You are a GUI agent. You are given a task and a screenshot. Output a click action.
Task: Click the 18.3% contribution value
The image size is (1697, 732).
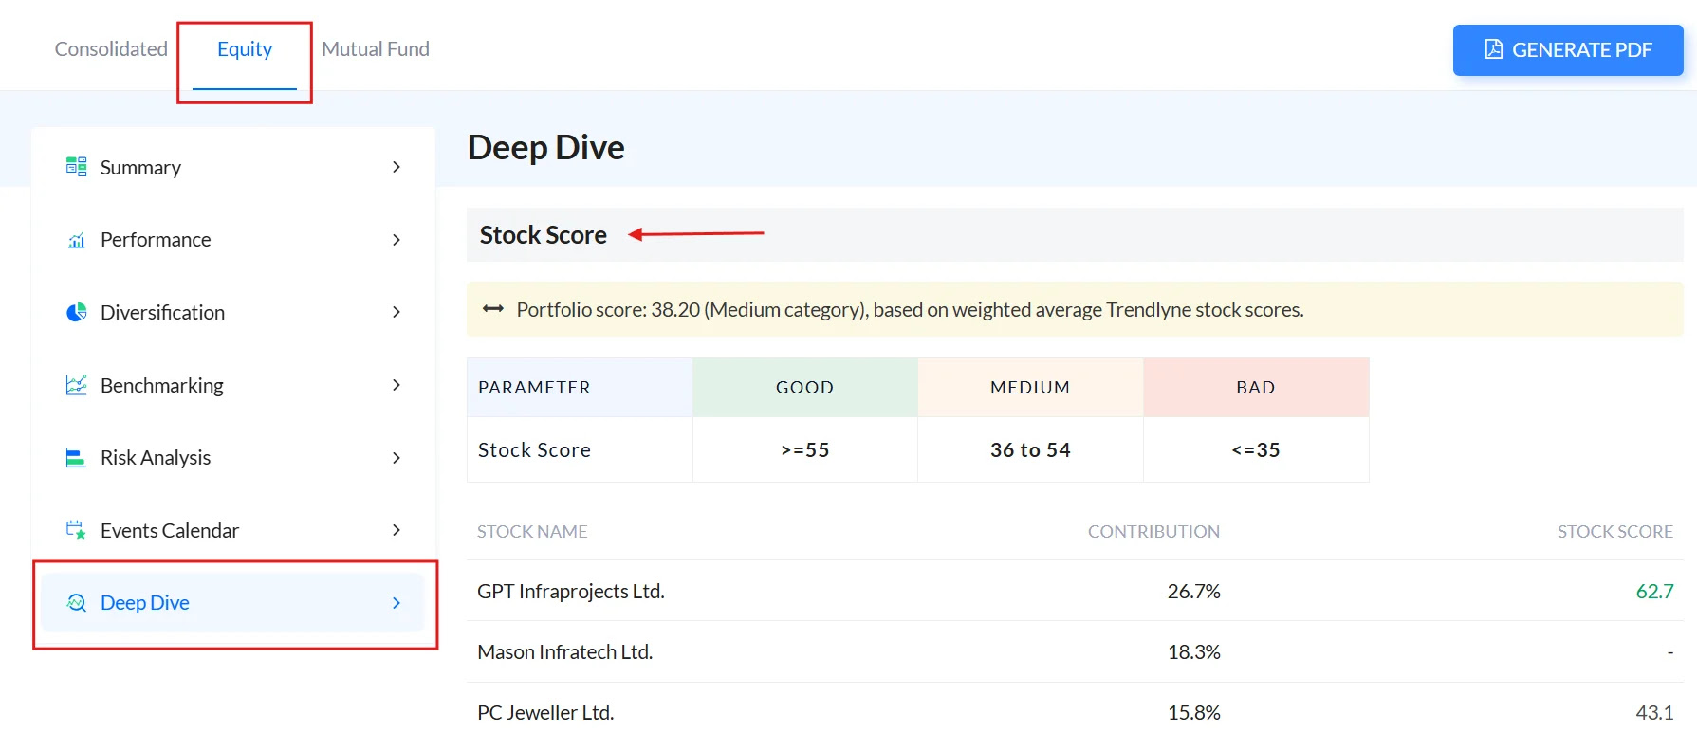pyautogui.click(x=1193, y=651)
